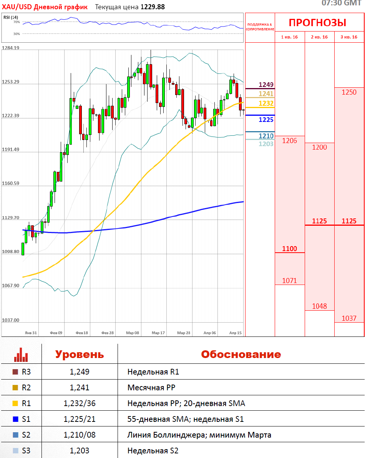Click the 'Янв 31' date axis label
This screenshot has height=458, width=365.
click(31, 333)
